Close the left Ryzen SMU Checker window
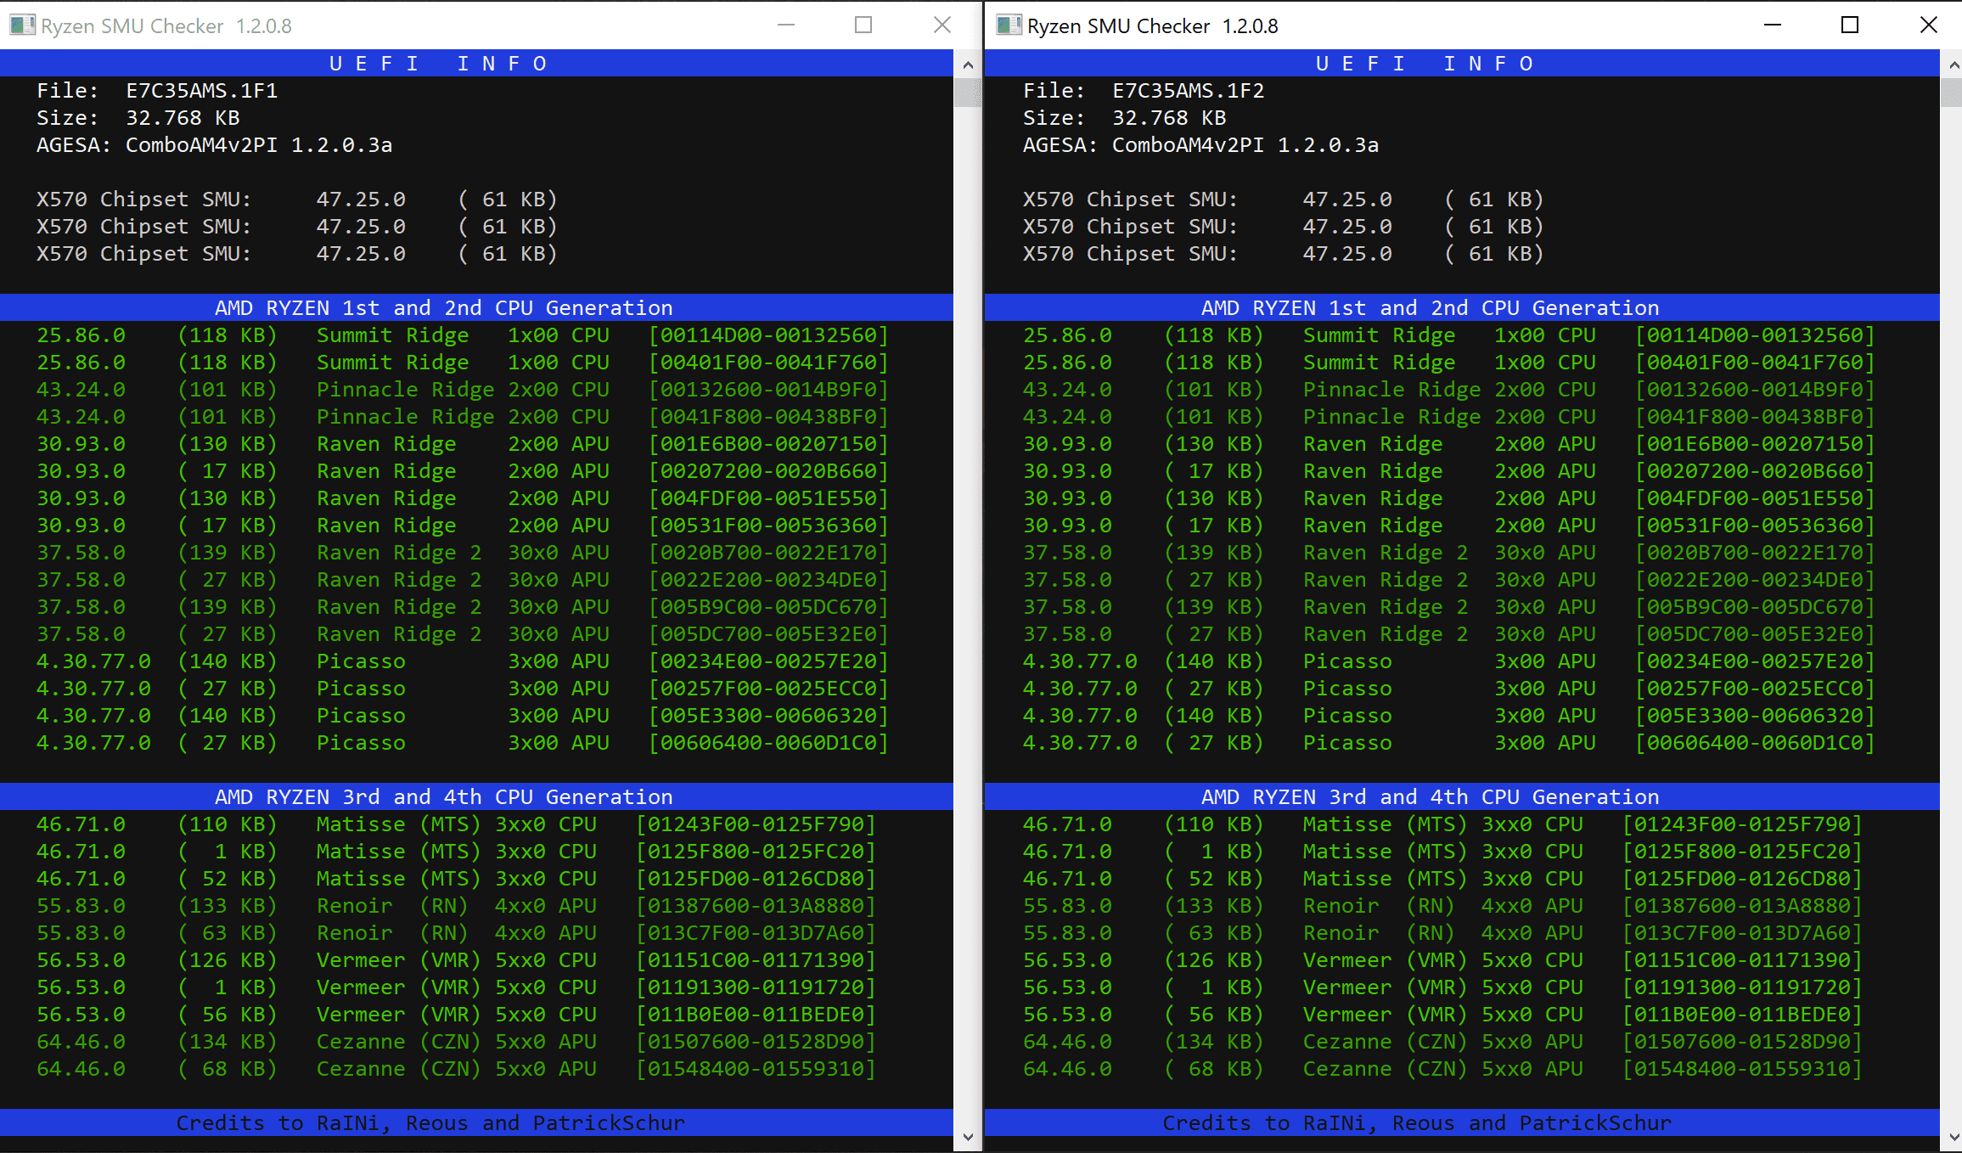The height and width of the screenshot is (1153, 1962). pos(942,25)
